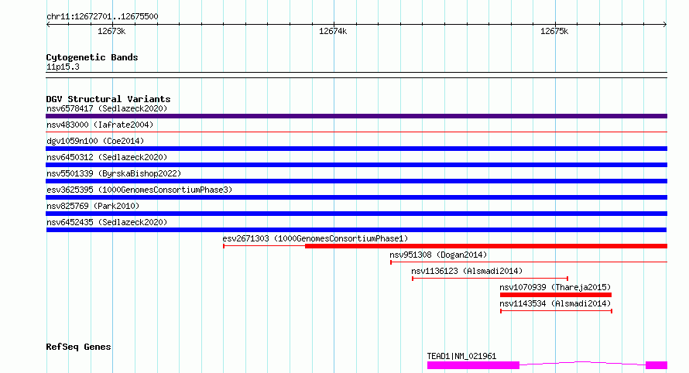Select the blue nsv5501339 variant bar
This screenshot has width=689, height=373.
[356, 181]
